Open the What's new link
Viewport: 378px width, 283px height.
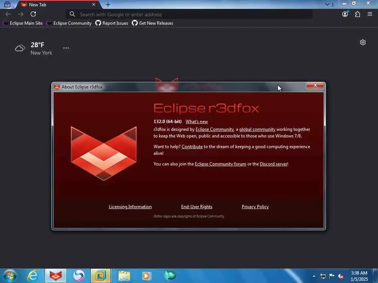coord(197,122)
